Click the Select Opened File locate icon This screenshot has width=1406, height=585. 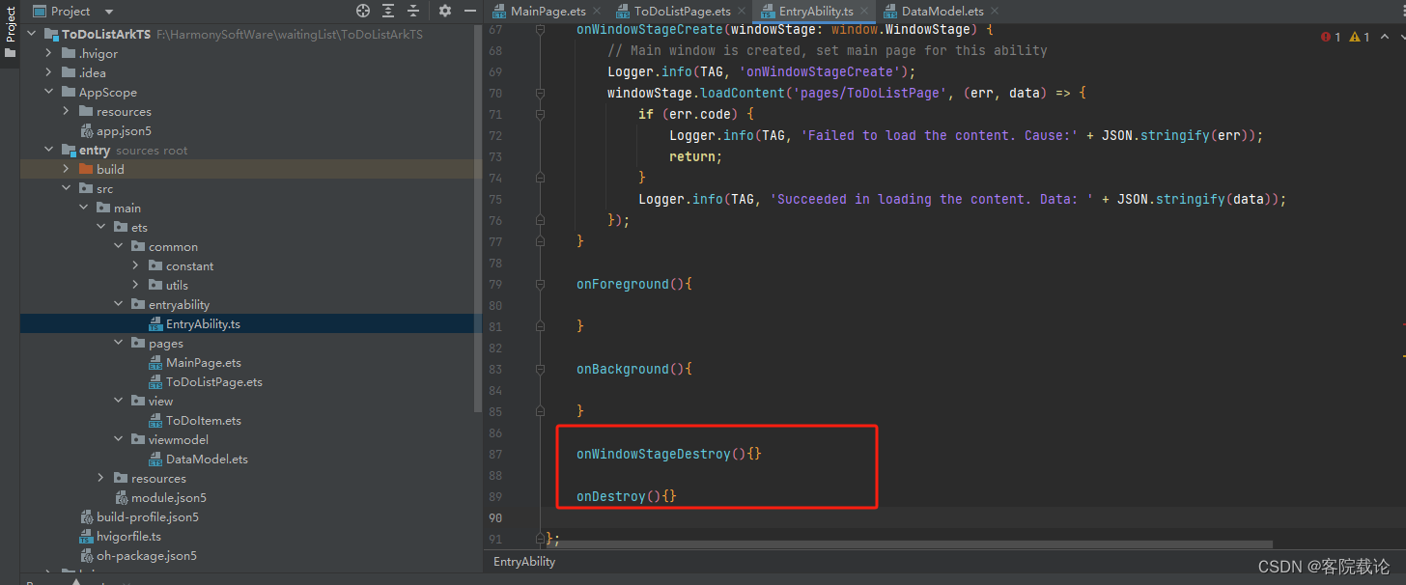tap(363, 11)
